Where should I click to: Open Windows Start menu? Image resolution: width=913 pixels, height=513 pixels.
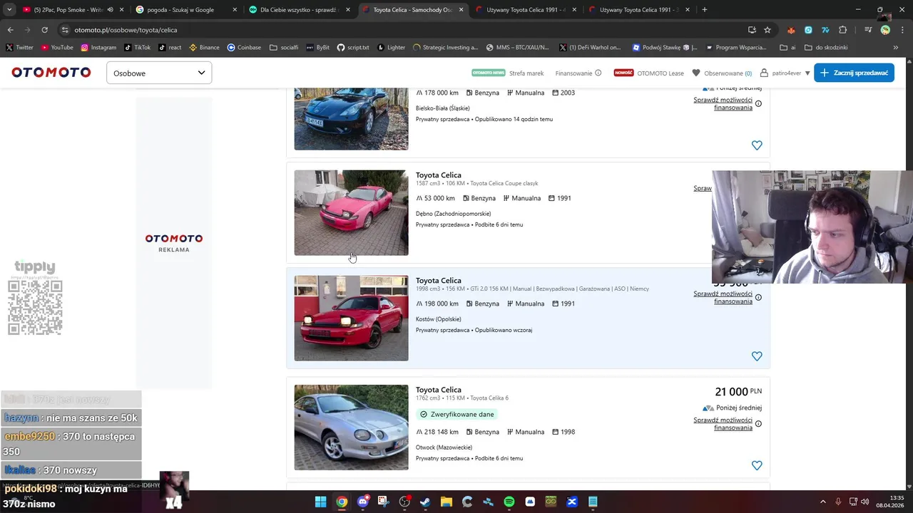(x=321, y=502)
